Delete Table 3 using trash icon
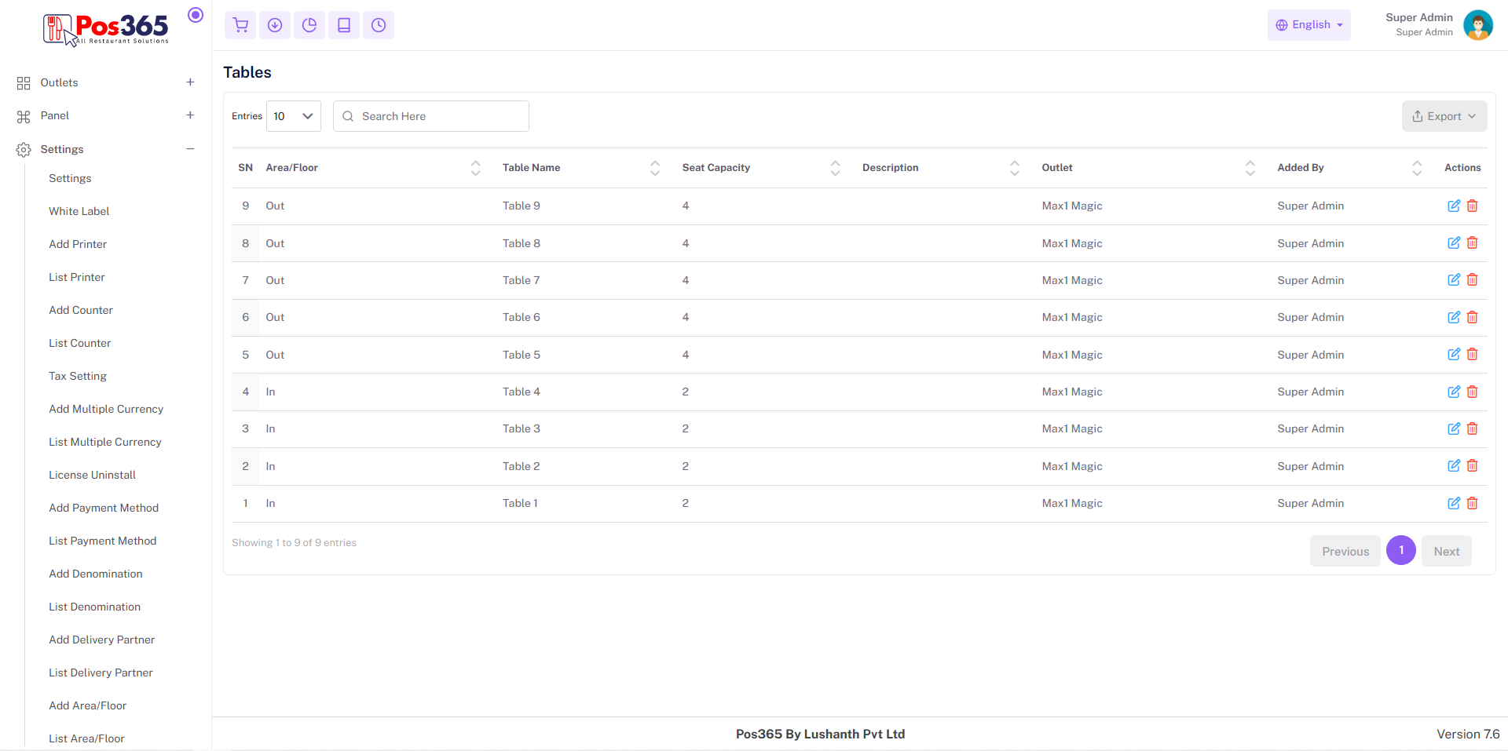 pyautogui.click(x=1473, y=428)
